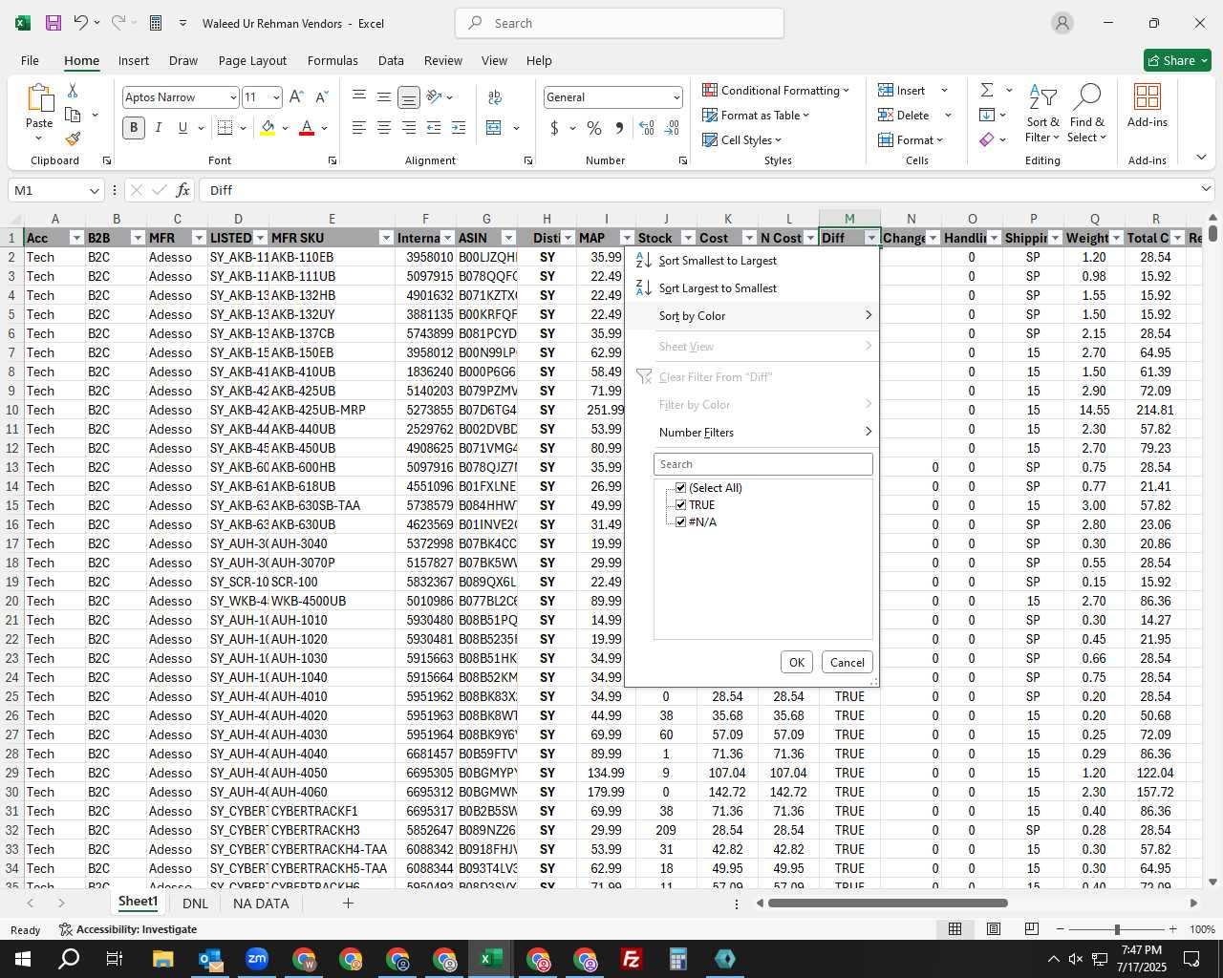Open Conditional Formatting dropdown
This screenshot has height=978, width=1223.
point(776,90)
